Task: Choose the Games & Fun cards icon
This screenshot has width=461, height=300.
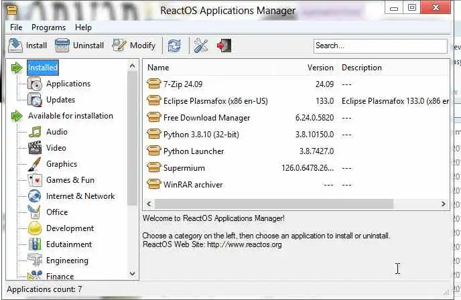Action: pyautogui.click(x=35, y=180)
